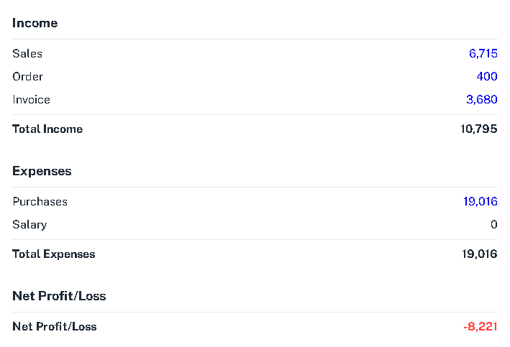Click the Total Income label
This screenshot has height=347, width=510.
coord(47,129)
